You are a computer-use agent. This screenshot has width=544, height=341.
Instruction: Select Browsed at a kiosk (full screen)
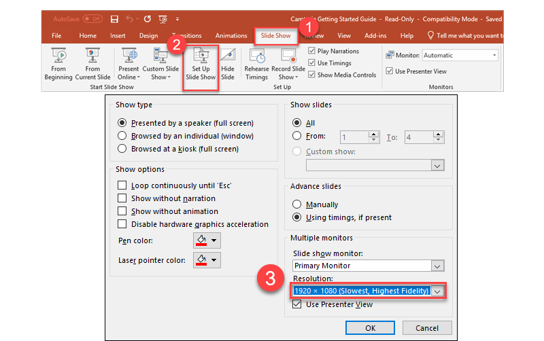(x=122, y=148)
